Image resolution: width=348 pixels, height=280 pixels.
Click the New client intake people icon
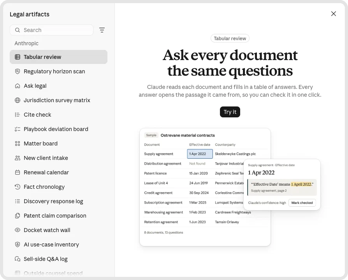point(17,158)
